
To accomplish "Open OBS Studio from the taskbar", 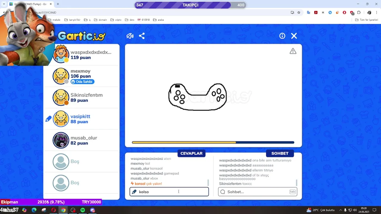I will pos(73,210).
